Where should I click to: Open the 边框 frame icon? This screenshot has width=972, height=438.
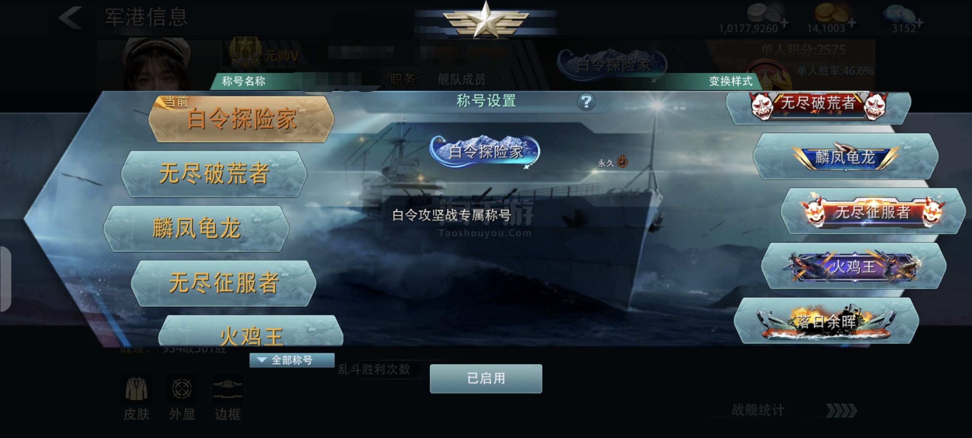[x=228, y=389]
